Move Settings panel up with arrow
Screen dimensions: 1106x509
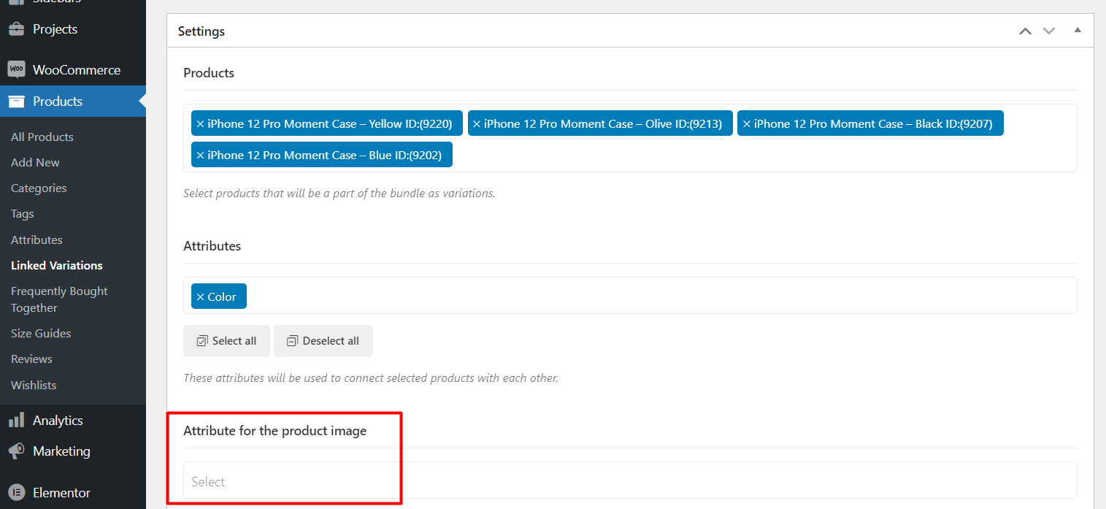[1026, 31]
